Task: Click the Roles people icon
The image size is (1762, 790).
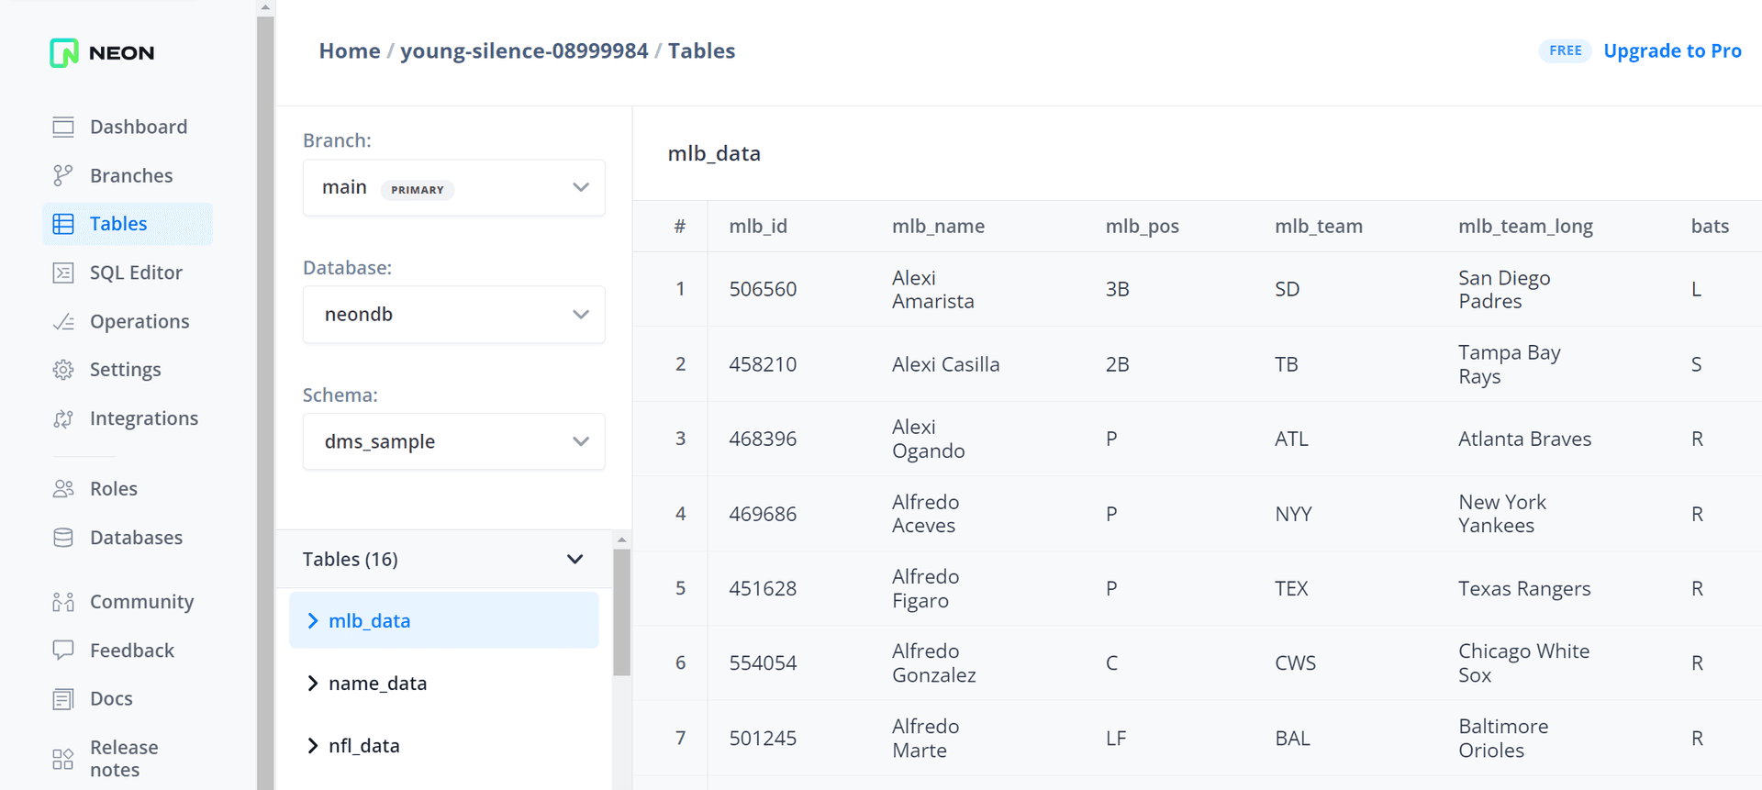Action: click(63, 489)
